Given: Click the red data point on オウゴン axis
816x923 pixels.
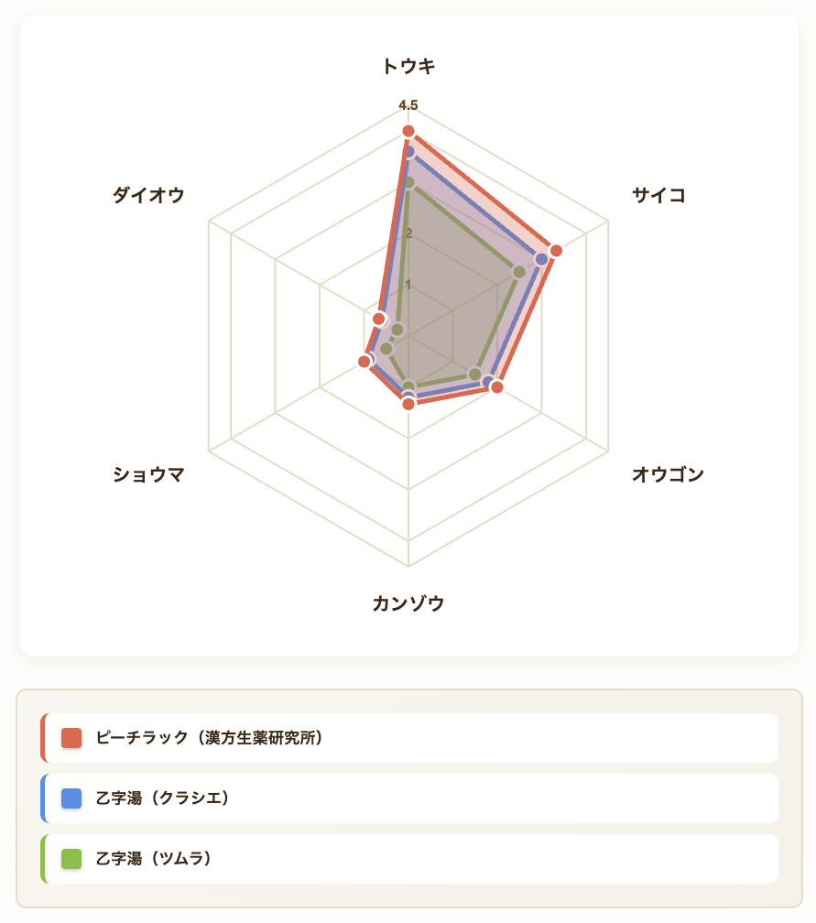Looking at the screenshot, I should tap(496, 387).
